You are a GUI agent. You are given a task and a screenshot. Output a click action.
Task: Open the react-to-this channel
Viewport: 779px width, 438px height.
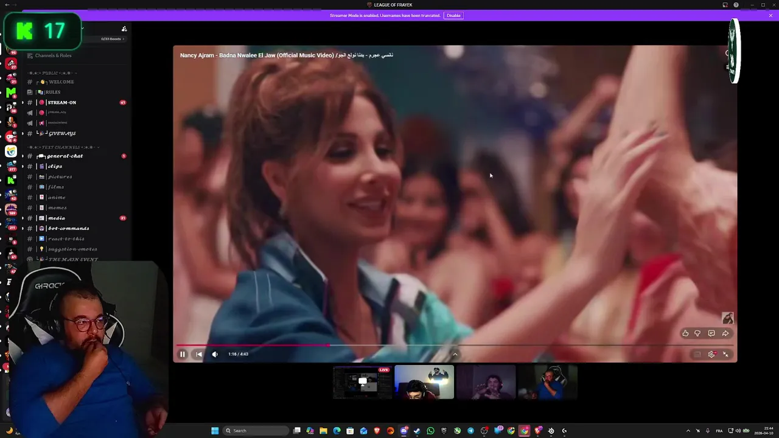[66, 238]
